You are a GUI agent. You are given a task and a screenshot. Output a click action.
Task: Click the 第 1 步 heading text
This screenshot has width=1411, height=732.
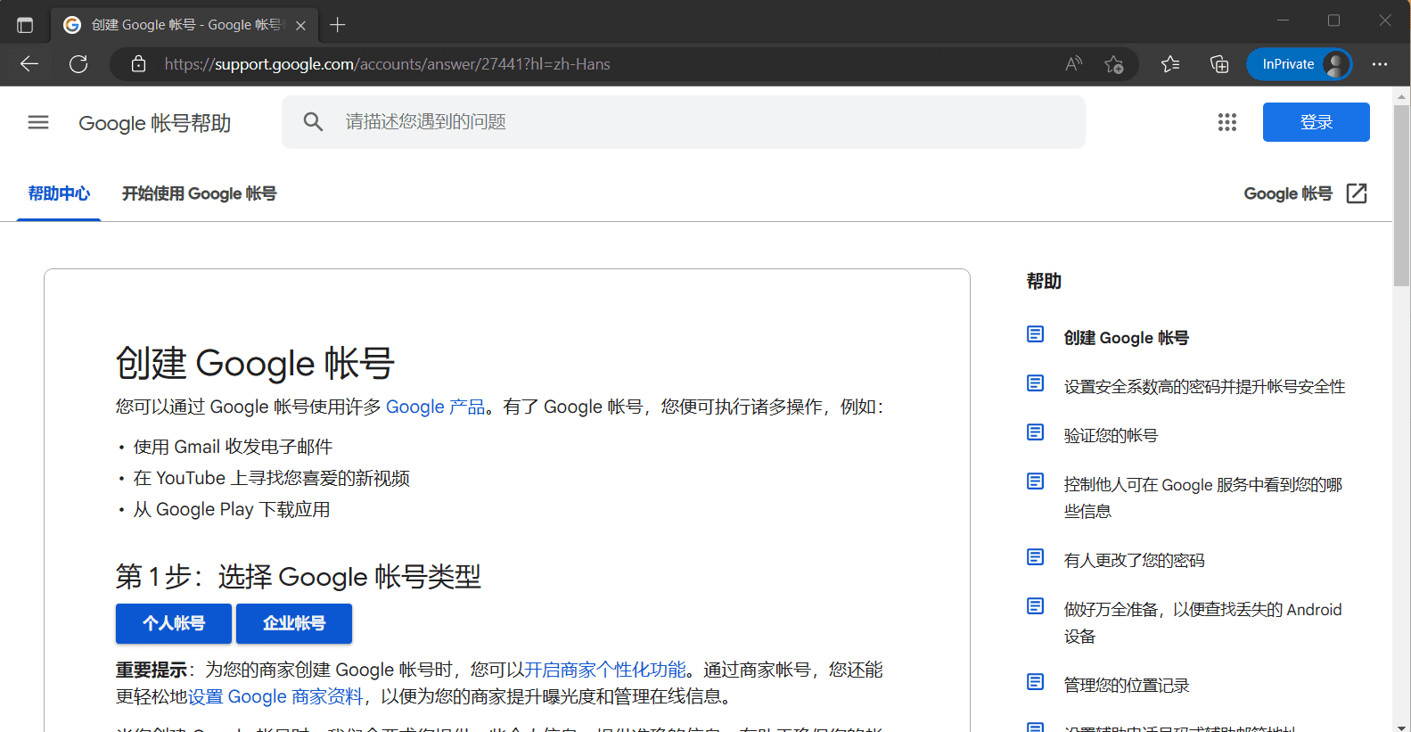pyautogui.click(x=298, y=577)
